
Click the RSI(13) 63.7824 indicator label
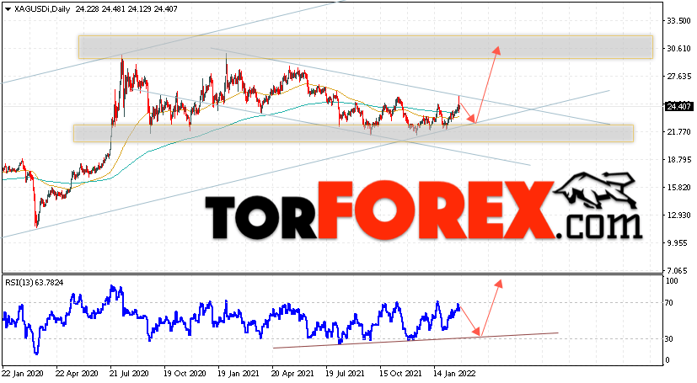(x=35, y=282)
